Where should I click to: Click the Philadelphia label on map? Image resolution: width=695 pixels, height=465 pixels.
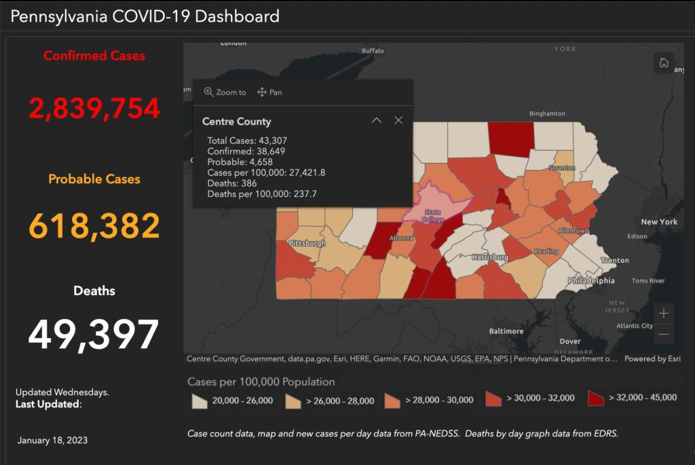591,280
